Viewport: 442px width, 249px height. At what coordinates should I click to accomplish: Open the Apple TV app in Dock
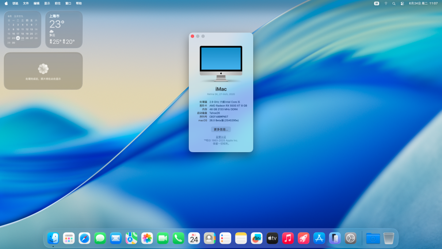click(272, 238)
